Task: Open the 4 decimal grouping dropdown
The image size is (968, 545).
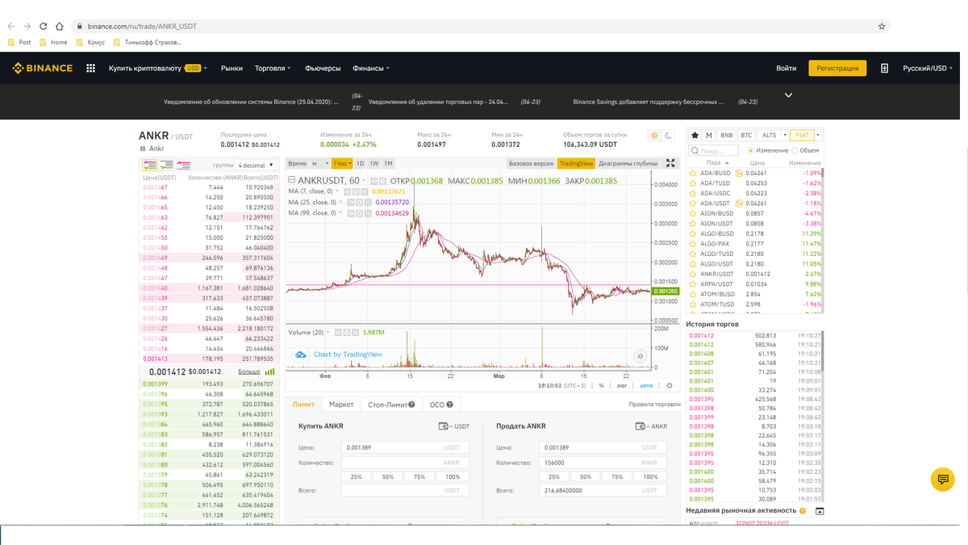Action: (x=256, y=165)
